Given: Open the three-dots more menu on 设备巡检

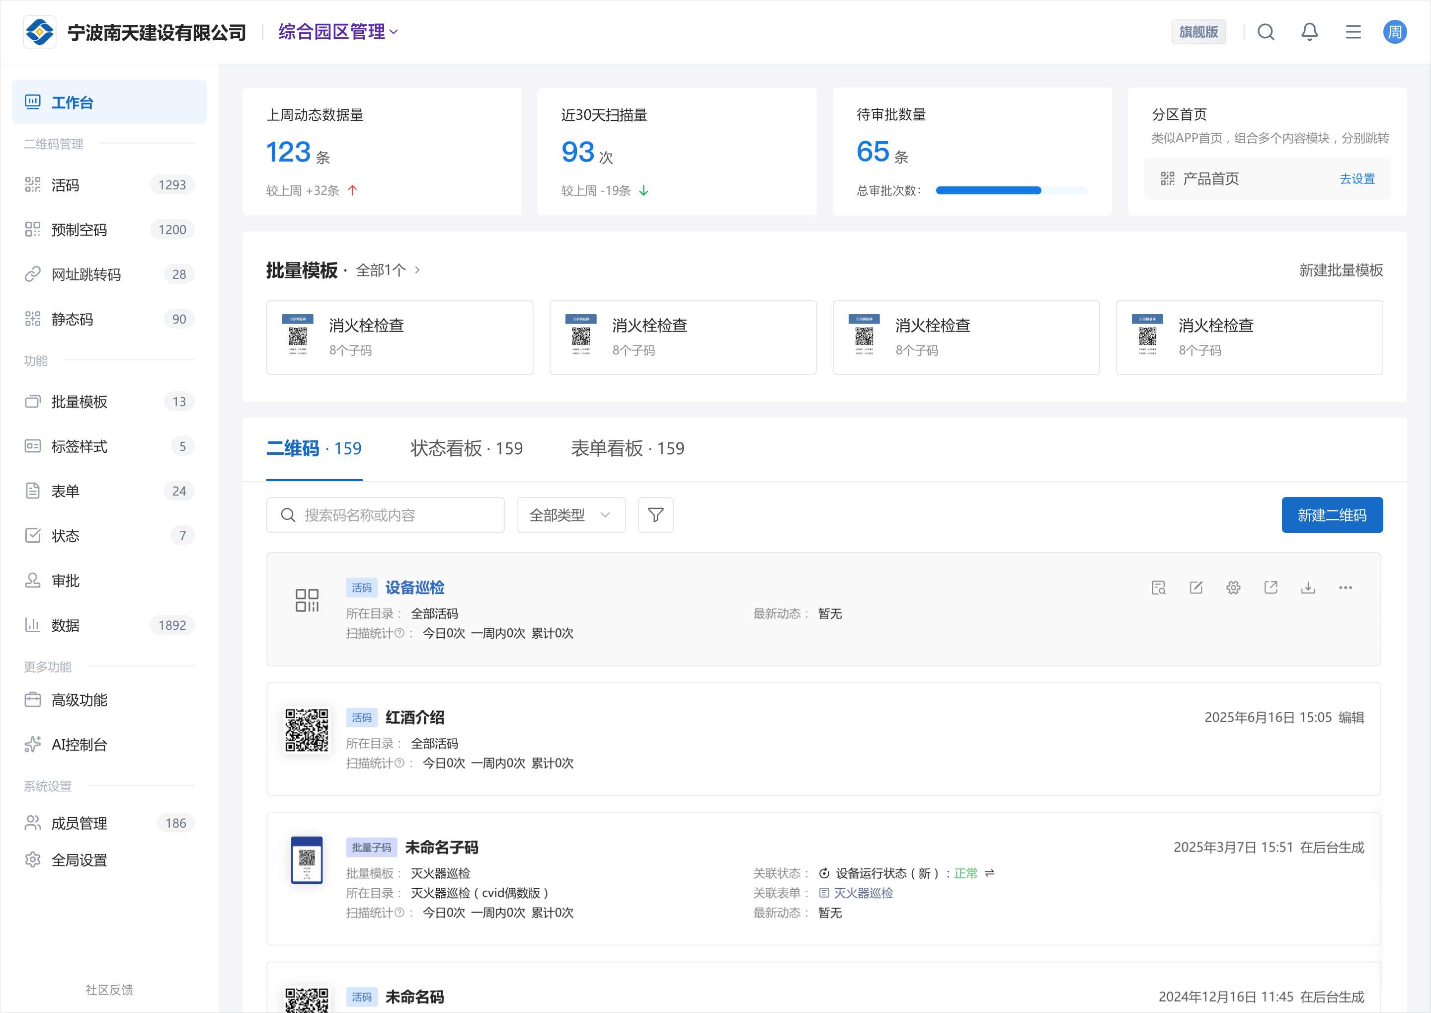Looking at the screenshot, I should [x=1345, y=588].
